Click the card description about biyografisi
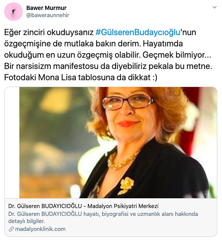This screenshot has width=222, height=240. [x=103, y=218]
